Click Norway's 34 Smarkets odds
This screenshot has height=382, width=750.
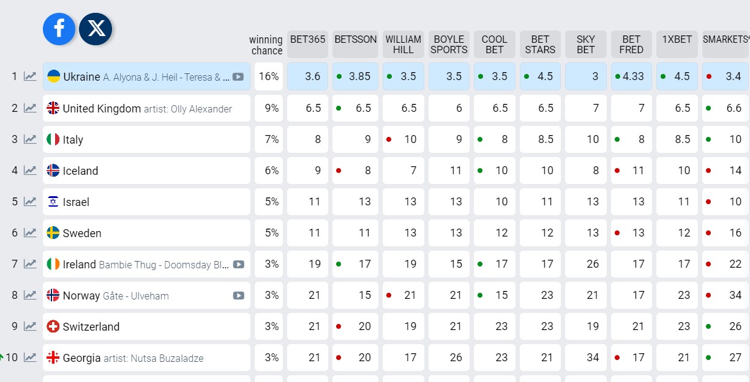tap(726, 295)
